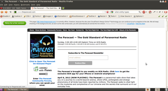Choose search engine via Google icon dropdown
The image size is (168, 91).
pyautogui.click(x=112, y=12)
